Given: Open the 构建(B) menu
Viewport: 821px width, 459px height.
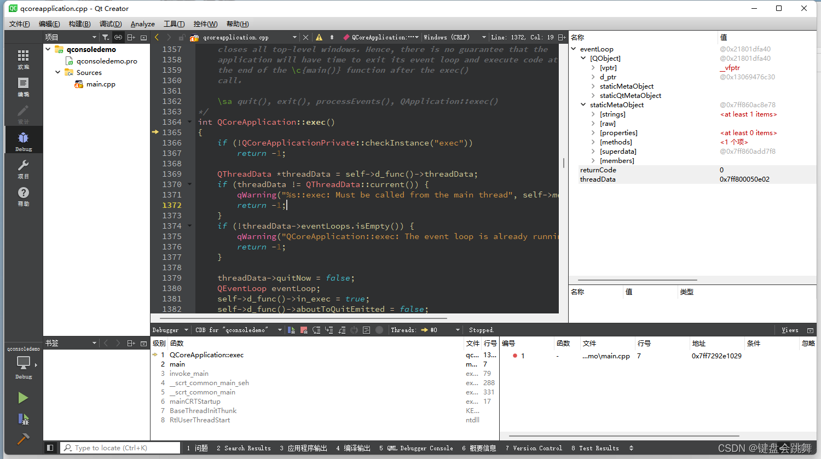Looking at the screenshot, I should (79, 24).
